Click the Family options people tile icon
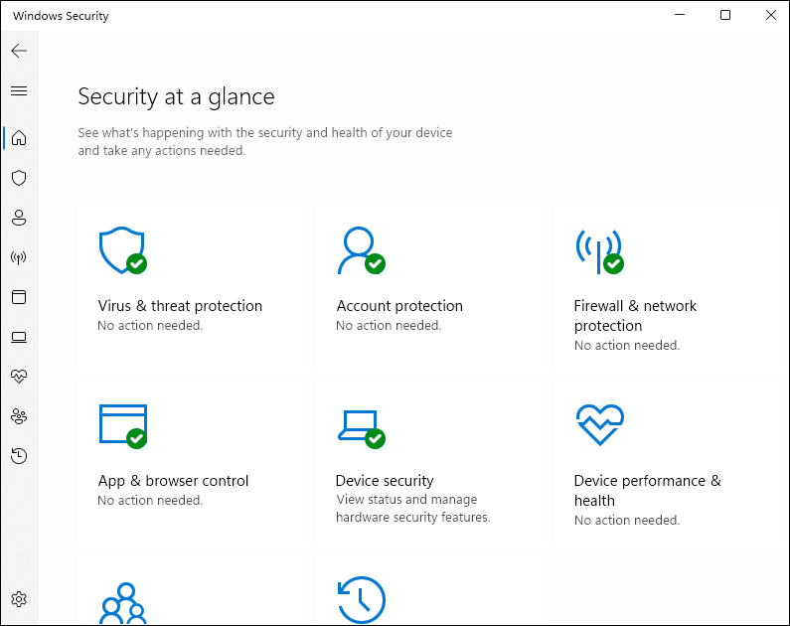 click(123, 603)
